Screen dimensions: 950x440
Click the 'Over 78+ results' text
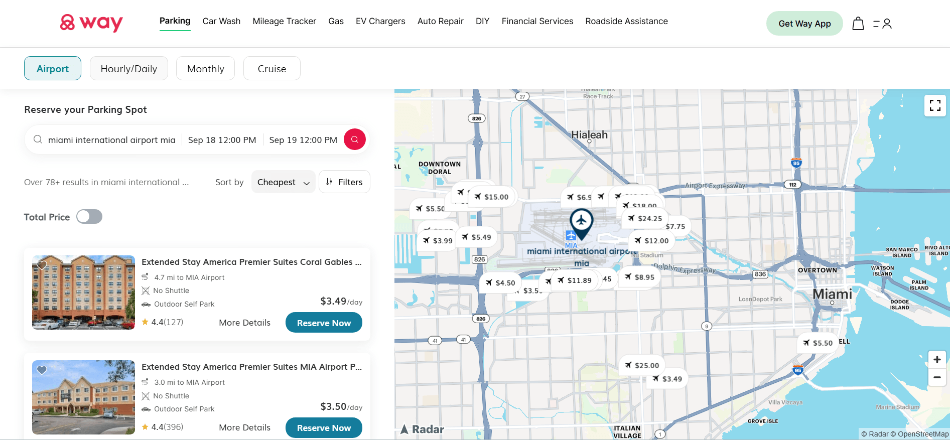106,182
